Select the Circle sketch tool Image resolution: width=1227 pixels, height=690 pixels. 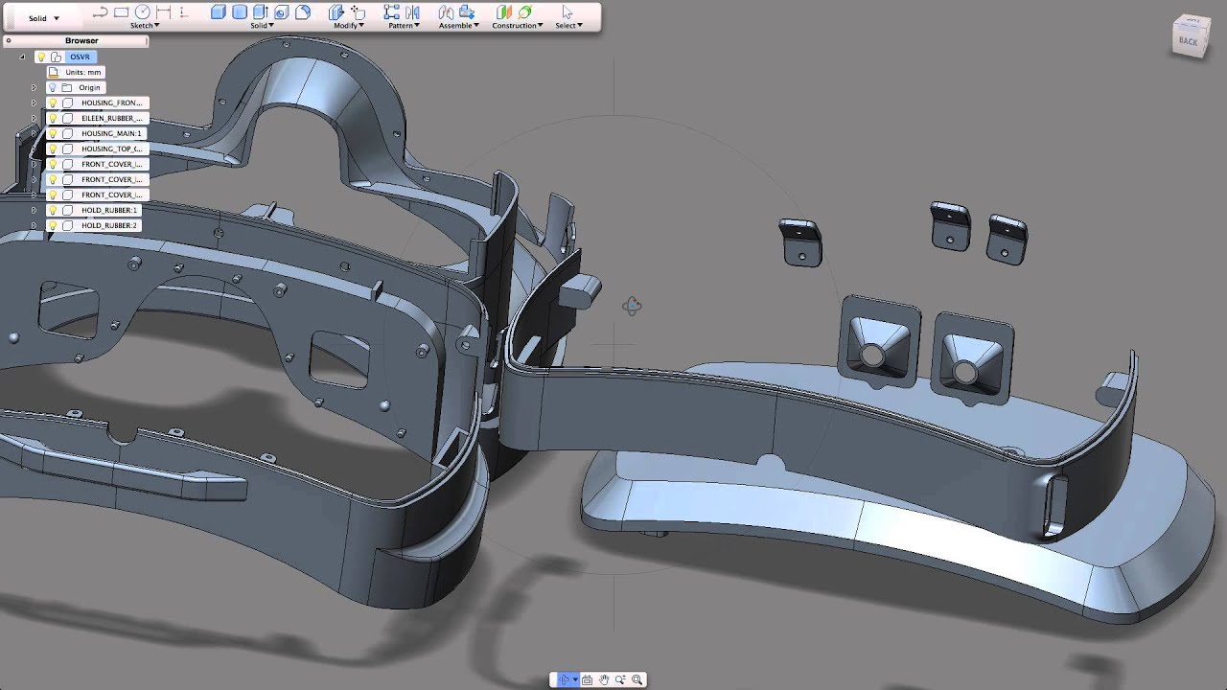point(142,12)
